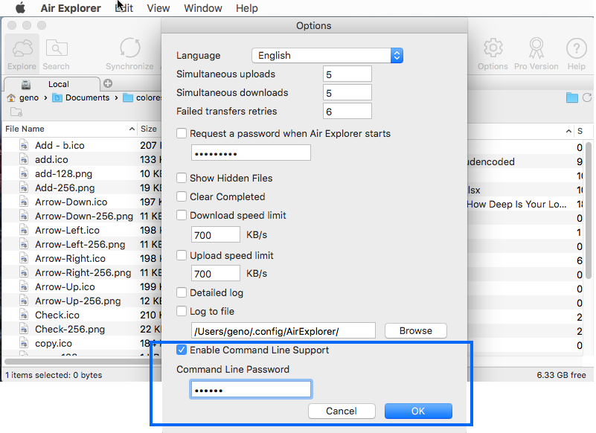Open the Help menu in menu bar
596x433 pixels.
[x=247, y=8]
